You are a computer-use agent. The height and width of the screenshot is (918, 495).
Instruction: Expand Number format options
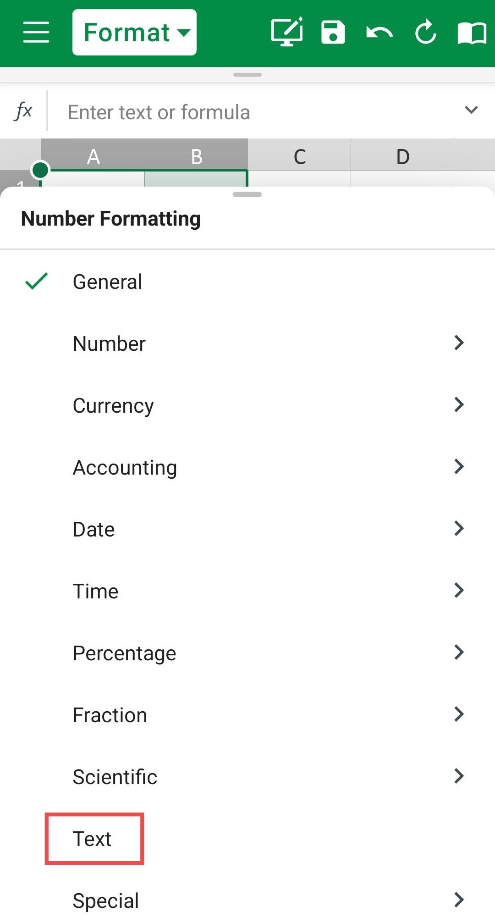pyautogui.click(x=247, y=343)
